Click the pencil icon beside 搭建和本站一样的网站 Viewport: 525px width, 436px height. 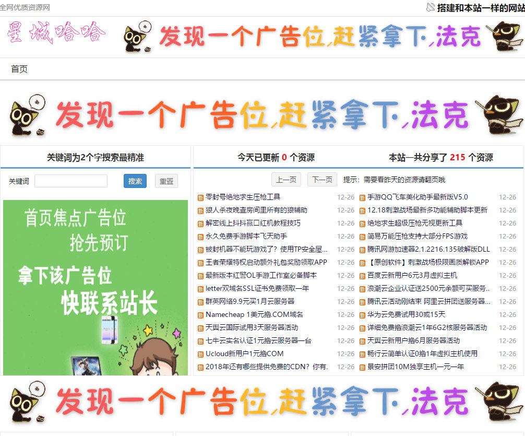coord(431,7)
